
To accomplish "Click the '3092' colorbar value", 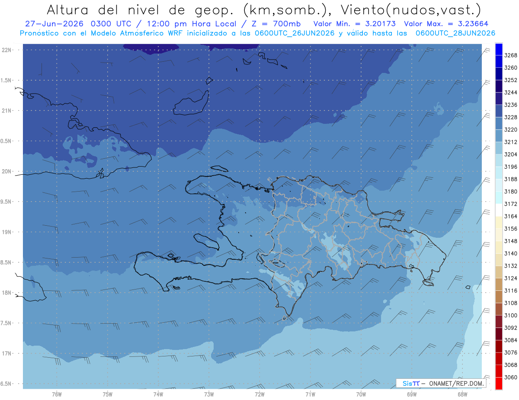I will click(511, 328).
